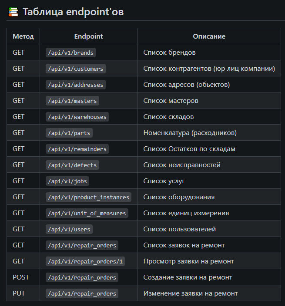Click the "Таблица endpoint'ов" heading text
Screen dimensions: 285x306
pos(73,12)
